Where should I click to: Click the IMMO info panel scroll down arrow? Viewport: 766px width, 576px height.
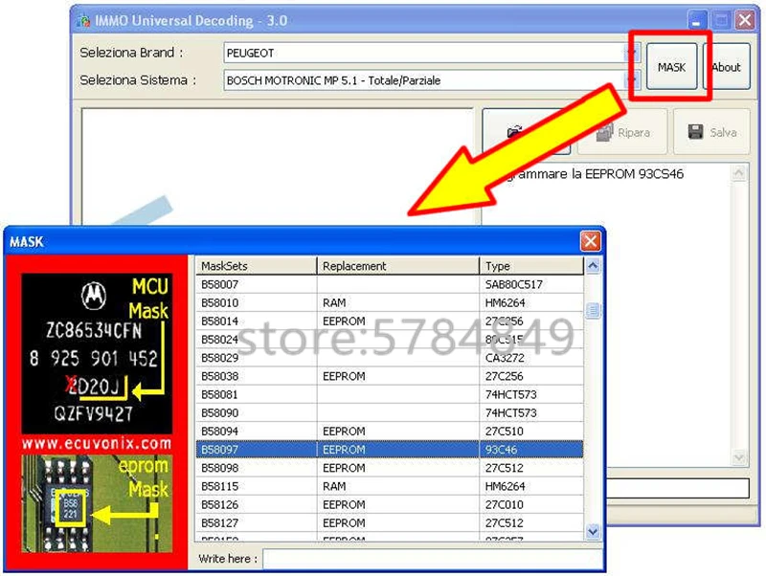tap(738, 457)
